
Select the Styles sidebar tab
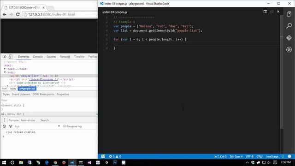(x=6, y=94)
